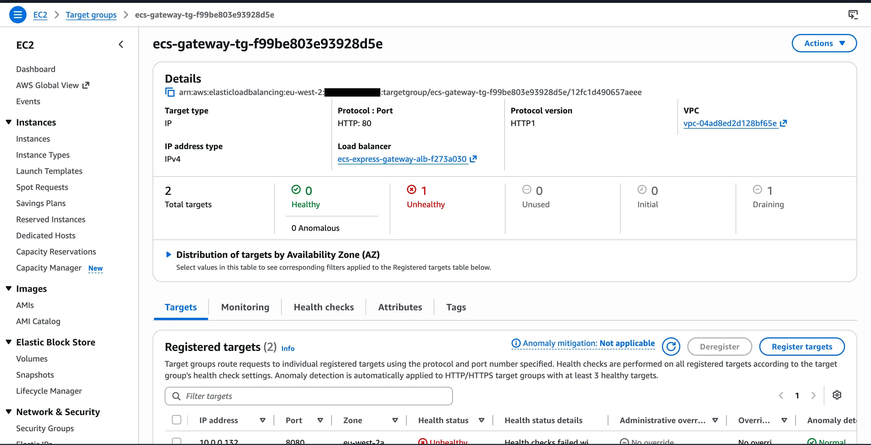Select all targets checkbox in header
871x445 pixels.
click(177, 420)
